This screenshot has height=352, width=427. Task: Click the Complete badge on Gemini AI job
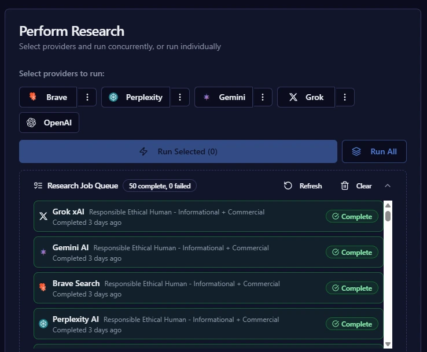[x=352, y=253]
